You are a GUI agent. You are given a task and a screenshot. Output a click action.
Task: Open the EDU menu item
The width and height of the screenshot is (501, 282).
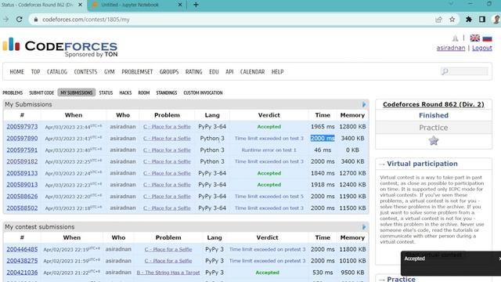(x=214, y=72)
